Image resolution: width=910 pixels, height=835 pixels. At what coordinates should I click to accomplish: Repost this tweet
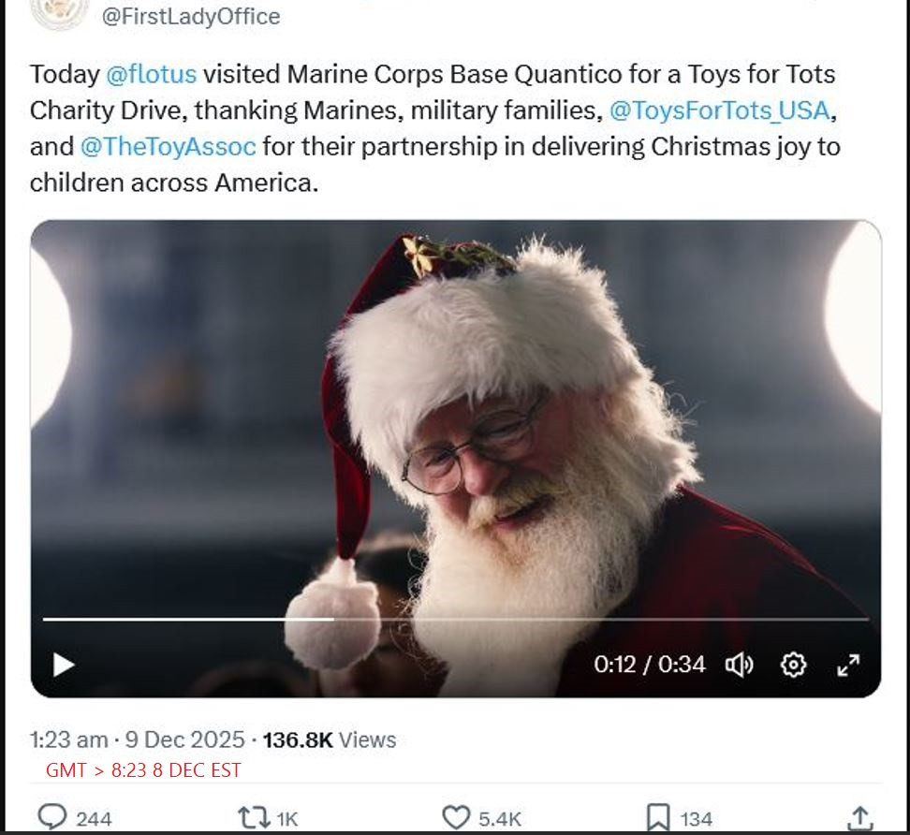coord(253,817)
